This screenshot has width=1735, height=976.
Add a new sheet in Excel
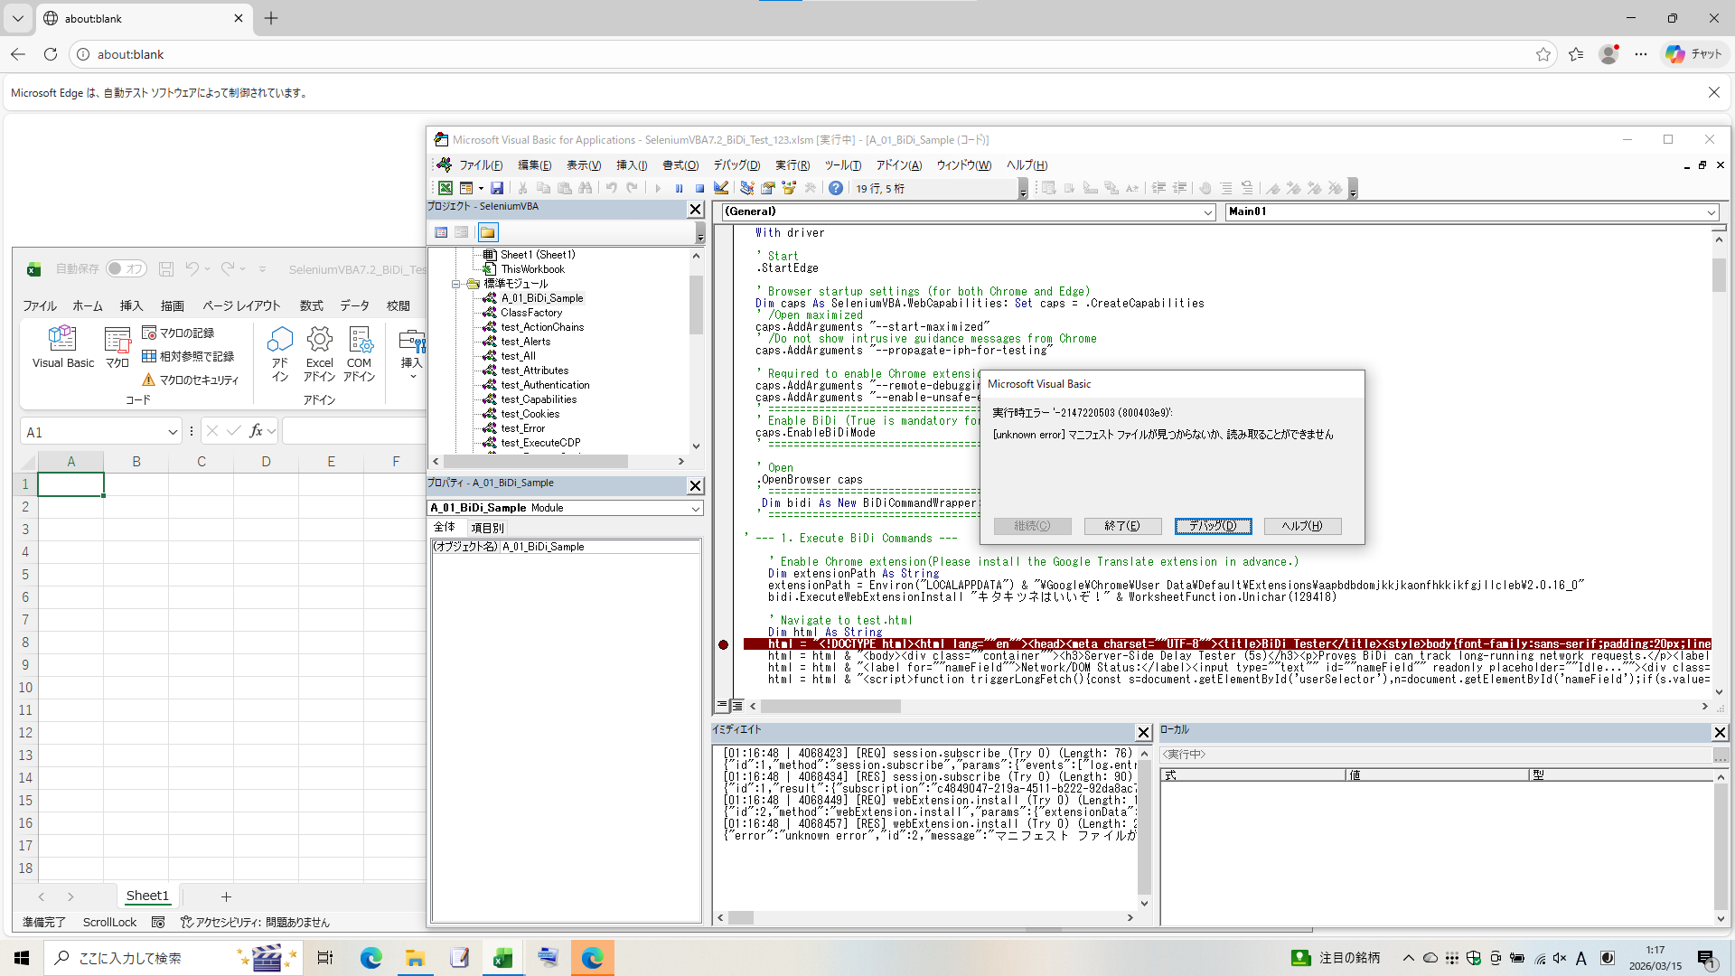[226, 896]
